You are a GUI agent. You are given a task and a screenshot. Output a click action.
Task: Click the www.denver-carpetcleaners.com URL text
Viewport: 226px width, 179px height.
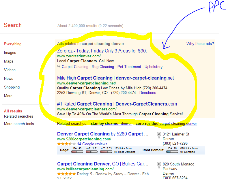click(87, 109)
